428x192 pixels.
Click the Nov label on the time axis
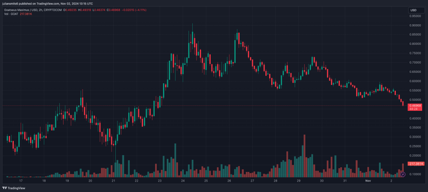click(x=368, y=181)
